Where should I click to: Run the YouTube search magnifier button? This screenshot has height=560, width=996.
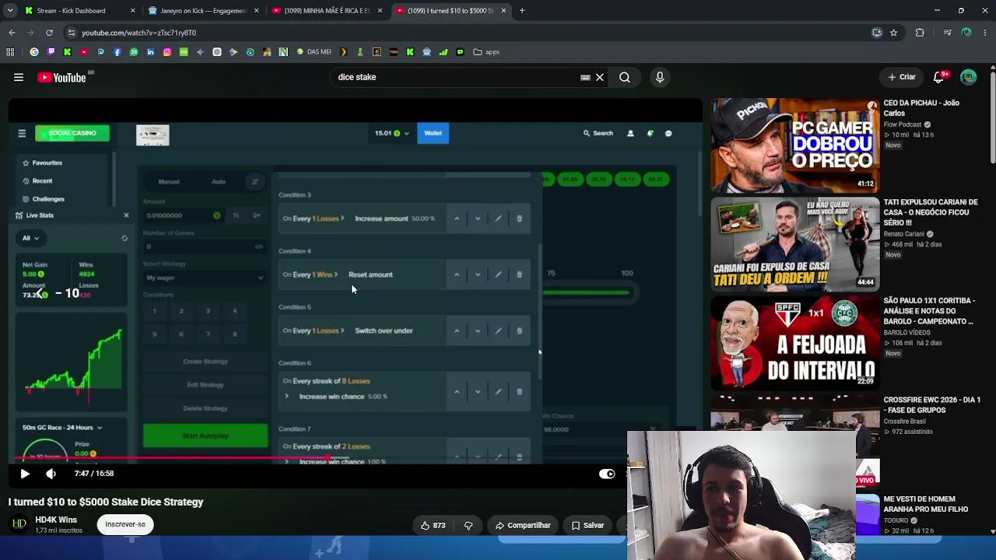(x=625, y=77)
